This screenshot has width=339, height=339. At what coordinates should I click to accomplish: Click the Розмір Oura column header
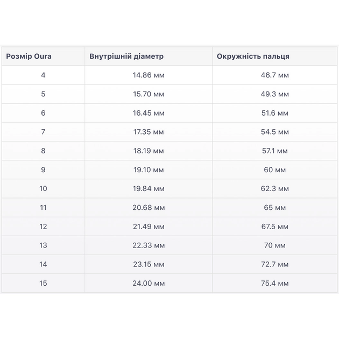pyautogui.click(x=29, y=56)
